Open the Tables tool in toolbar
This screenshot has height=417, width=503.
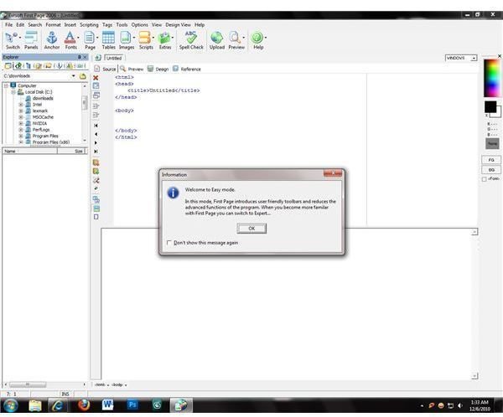[x=108, y=41]
